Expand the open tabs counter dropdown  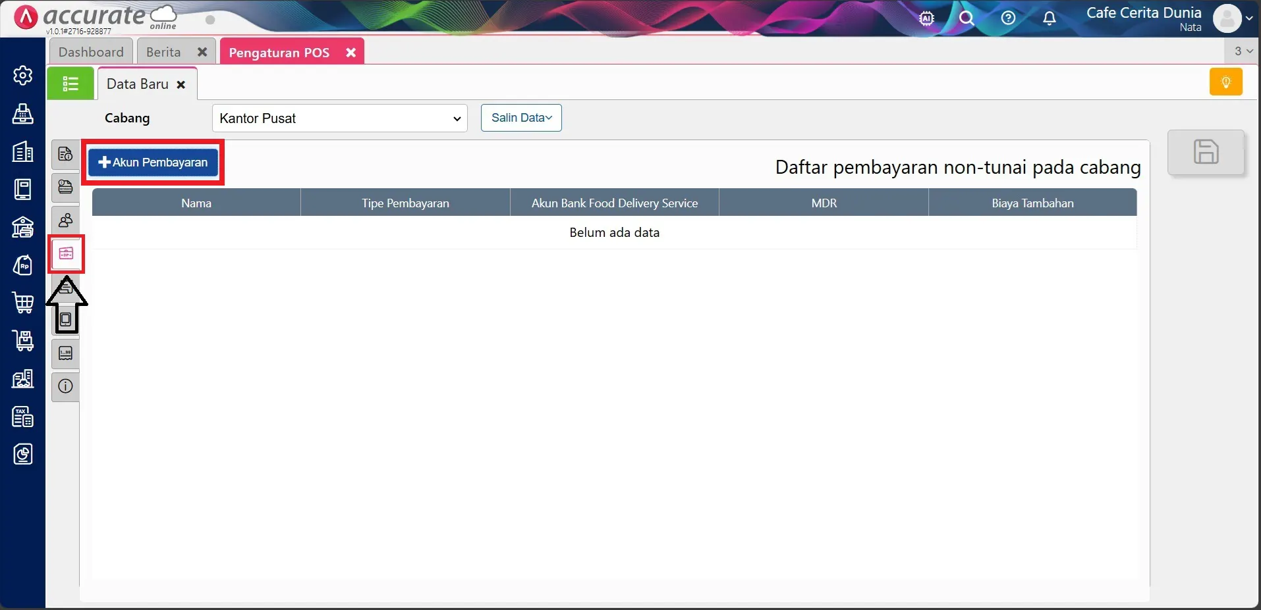point(1243,51)
